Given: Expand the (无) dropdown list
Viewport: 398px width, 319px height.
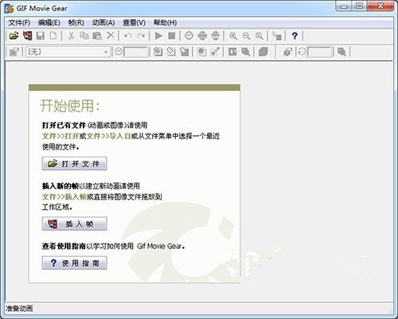Looking at the screenshot, I should 106,52.
